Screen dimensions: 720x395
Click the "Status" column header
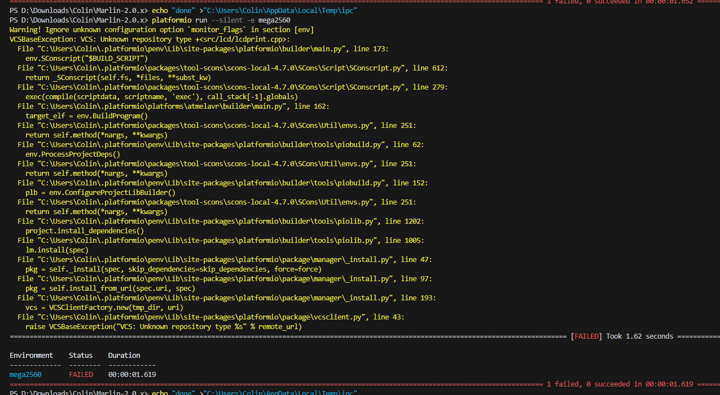coord(81,355)
